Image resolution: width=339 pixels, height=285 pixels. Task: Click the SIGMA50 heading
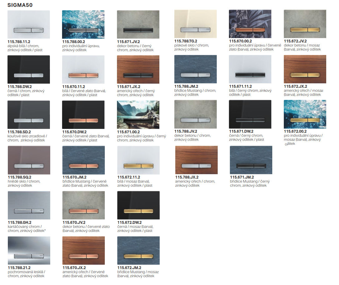point(20,5)
